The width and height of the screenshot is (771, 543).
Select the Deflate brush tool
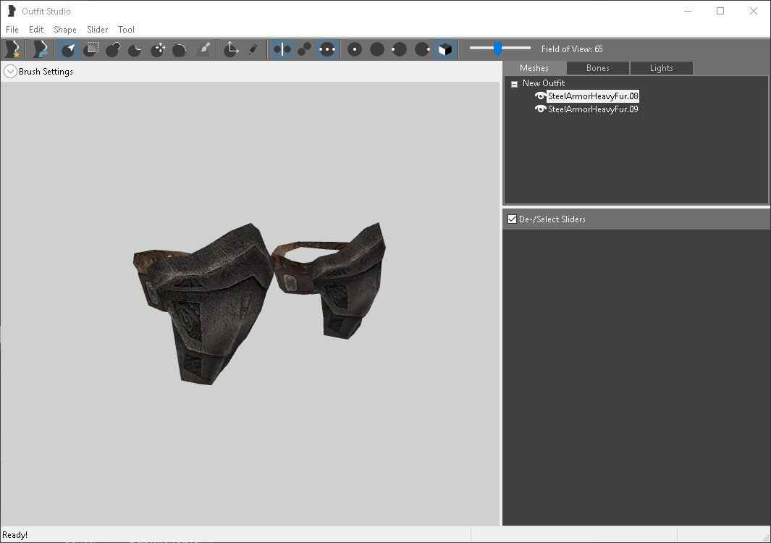[135, 49]
